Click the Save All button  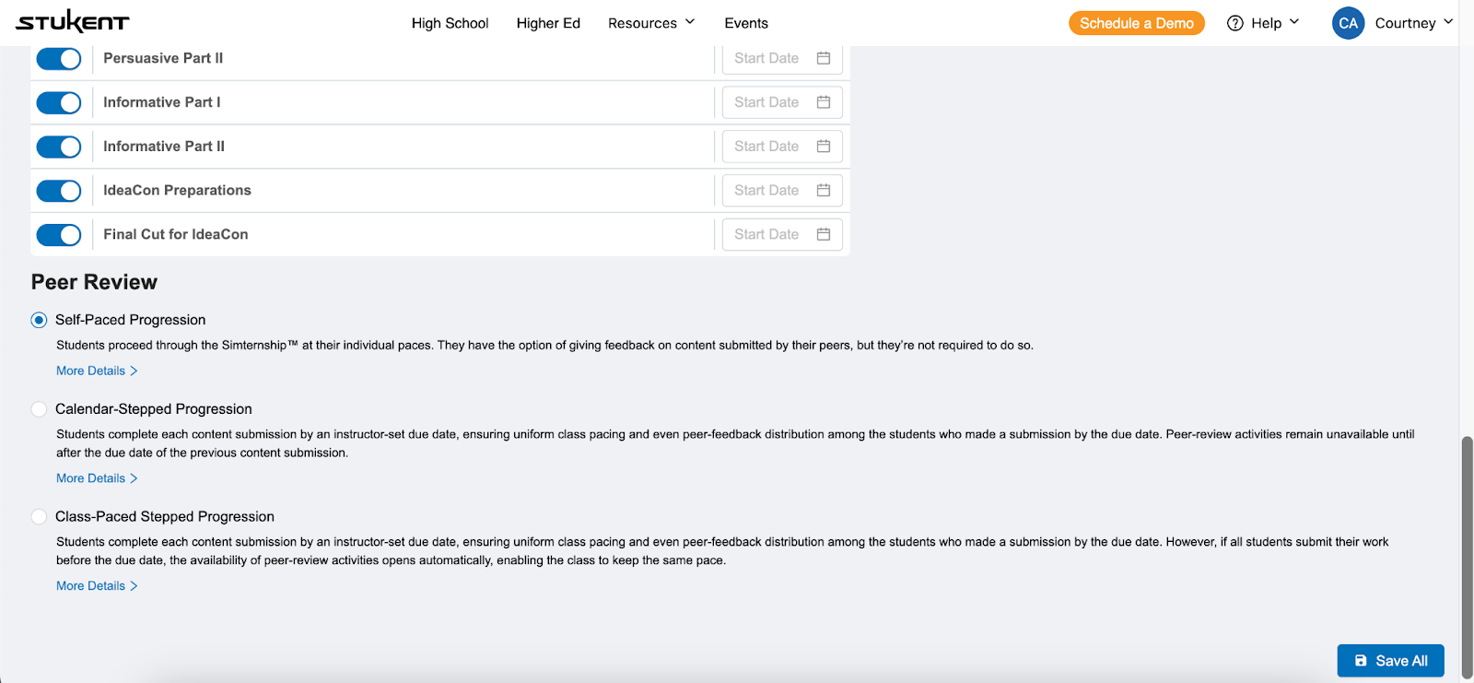pyautogui.click(x=1390, y=661)
